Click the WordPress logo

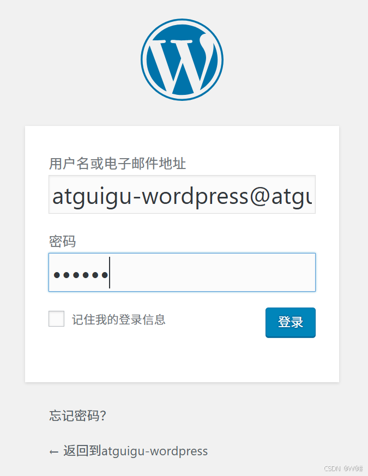182,59
